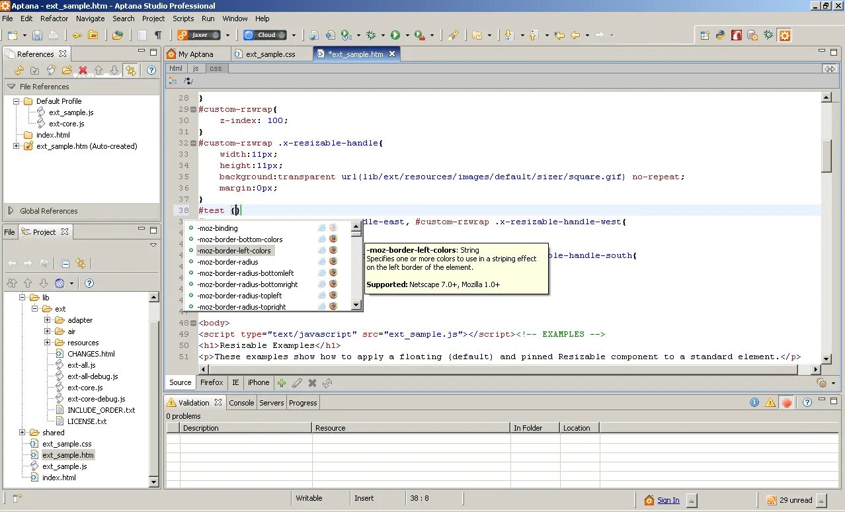Click the key icon in main toolbar

77,35
